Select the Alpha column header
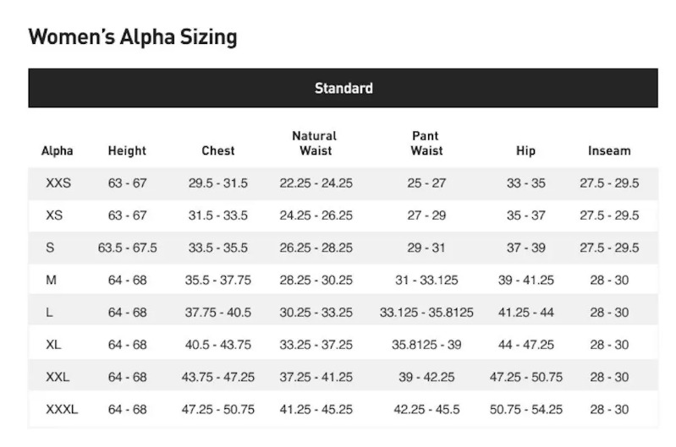Image resolution: width=676 pixels, height=447 pixels. (57, 150)
